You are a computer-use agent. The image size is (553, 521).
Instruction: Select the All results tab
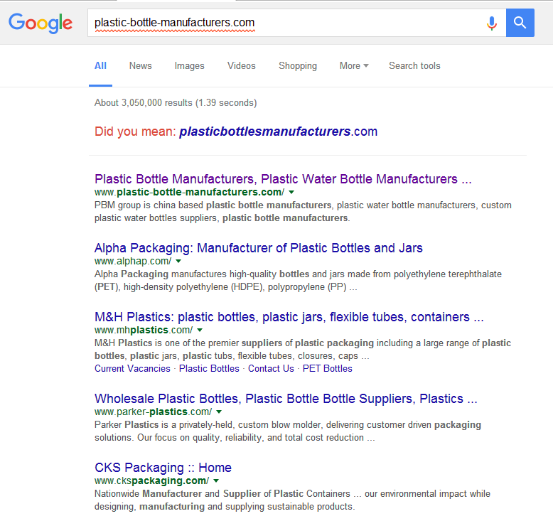pos(100,66)
